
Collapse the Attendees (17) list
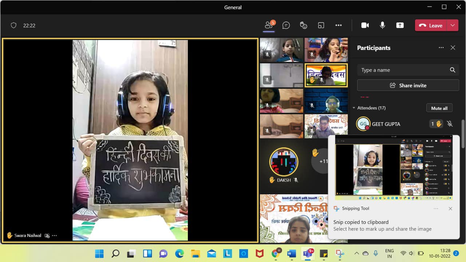[354, 108]
